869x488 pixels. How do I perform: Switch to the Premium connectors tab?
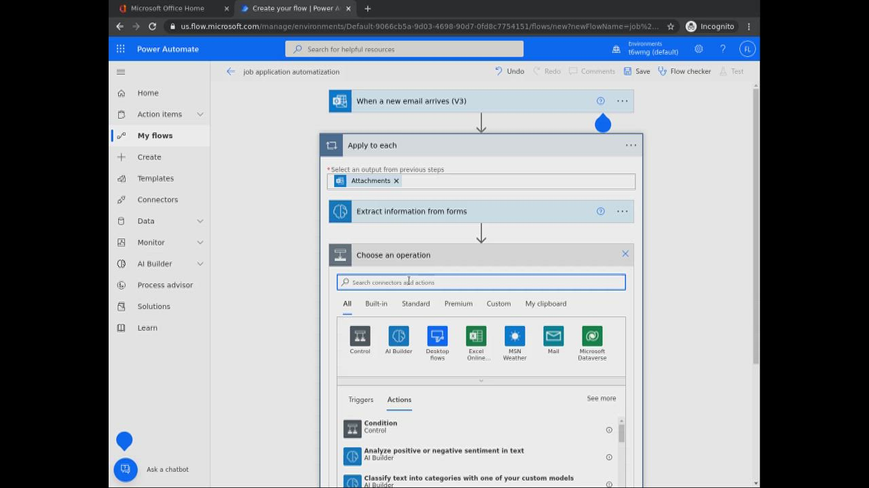tap(458, 304)
